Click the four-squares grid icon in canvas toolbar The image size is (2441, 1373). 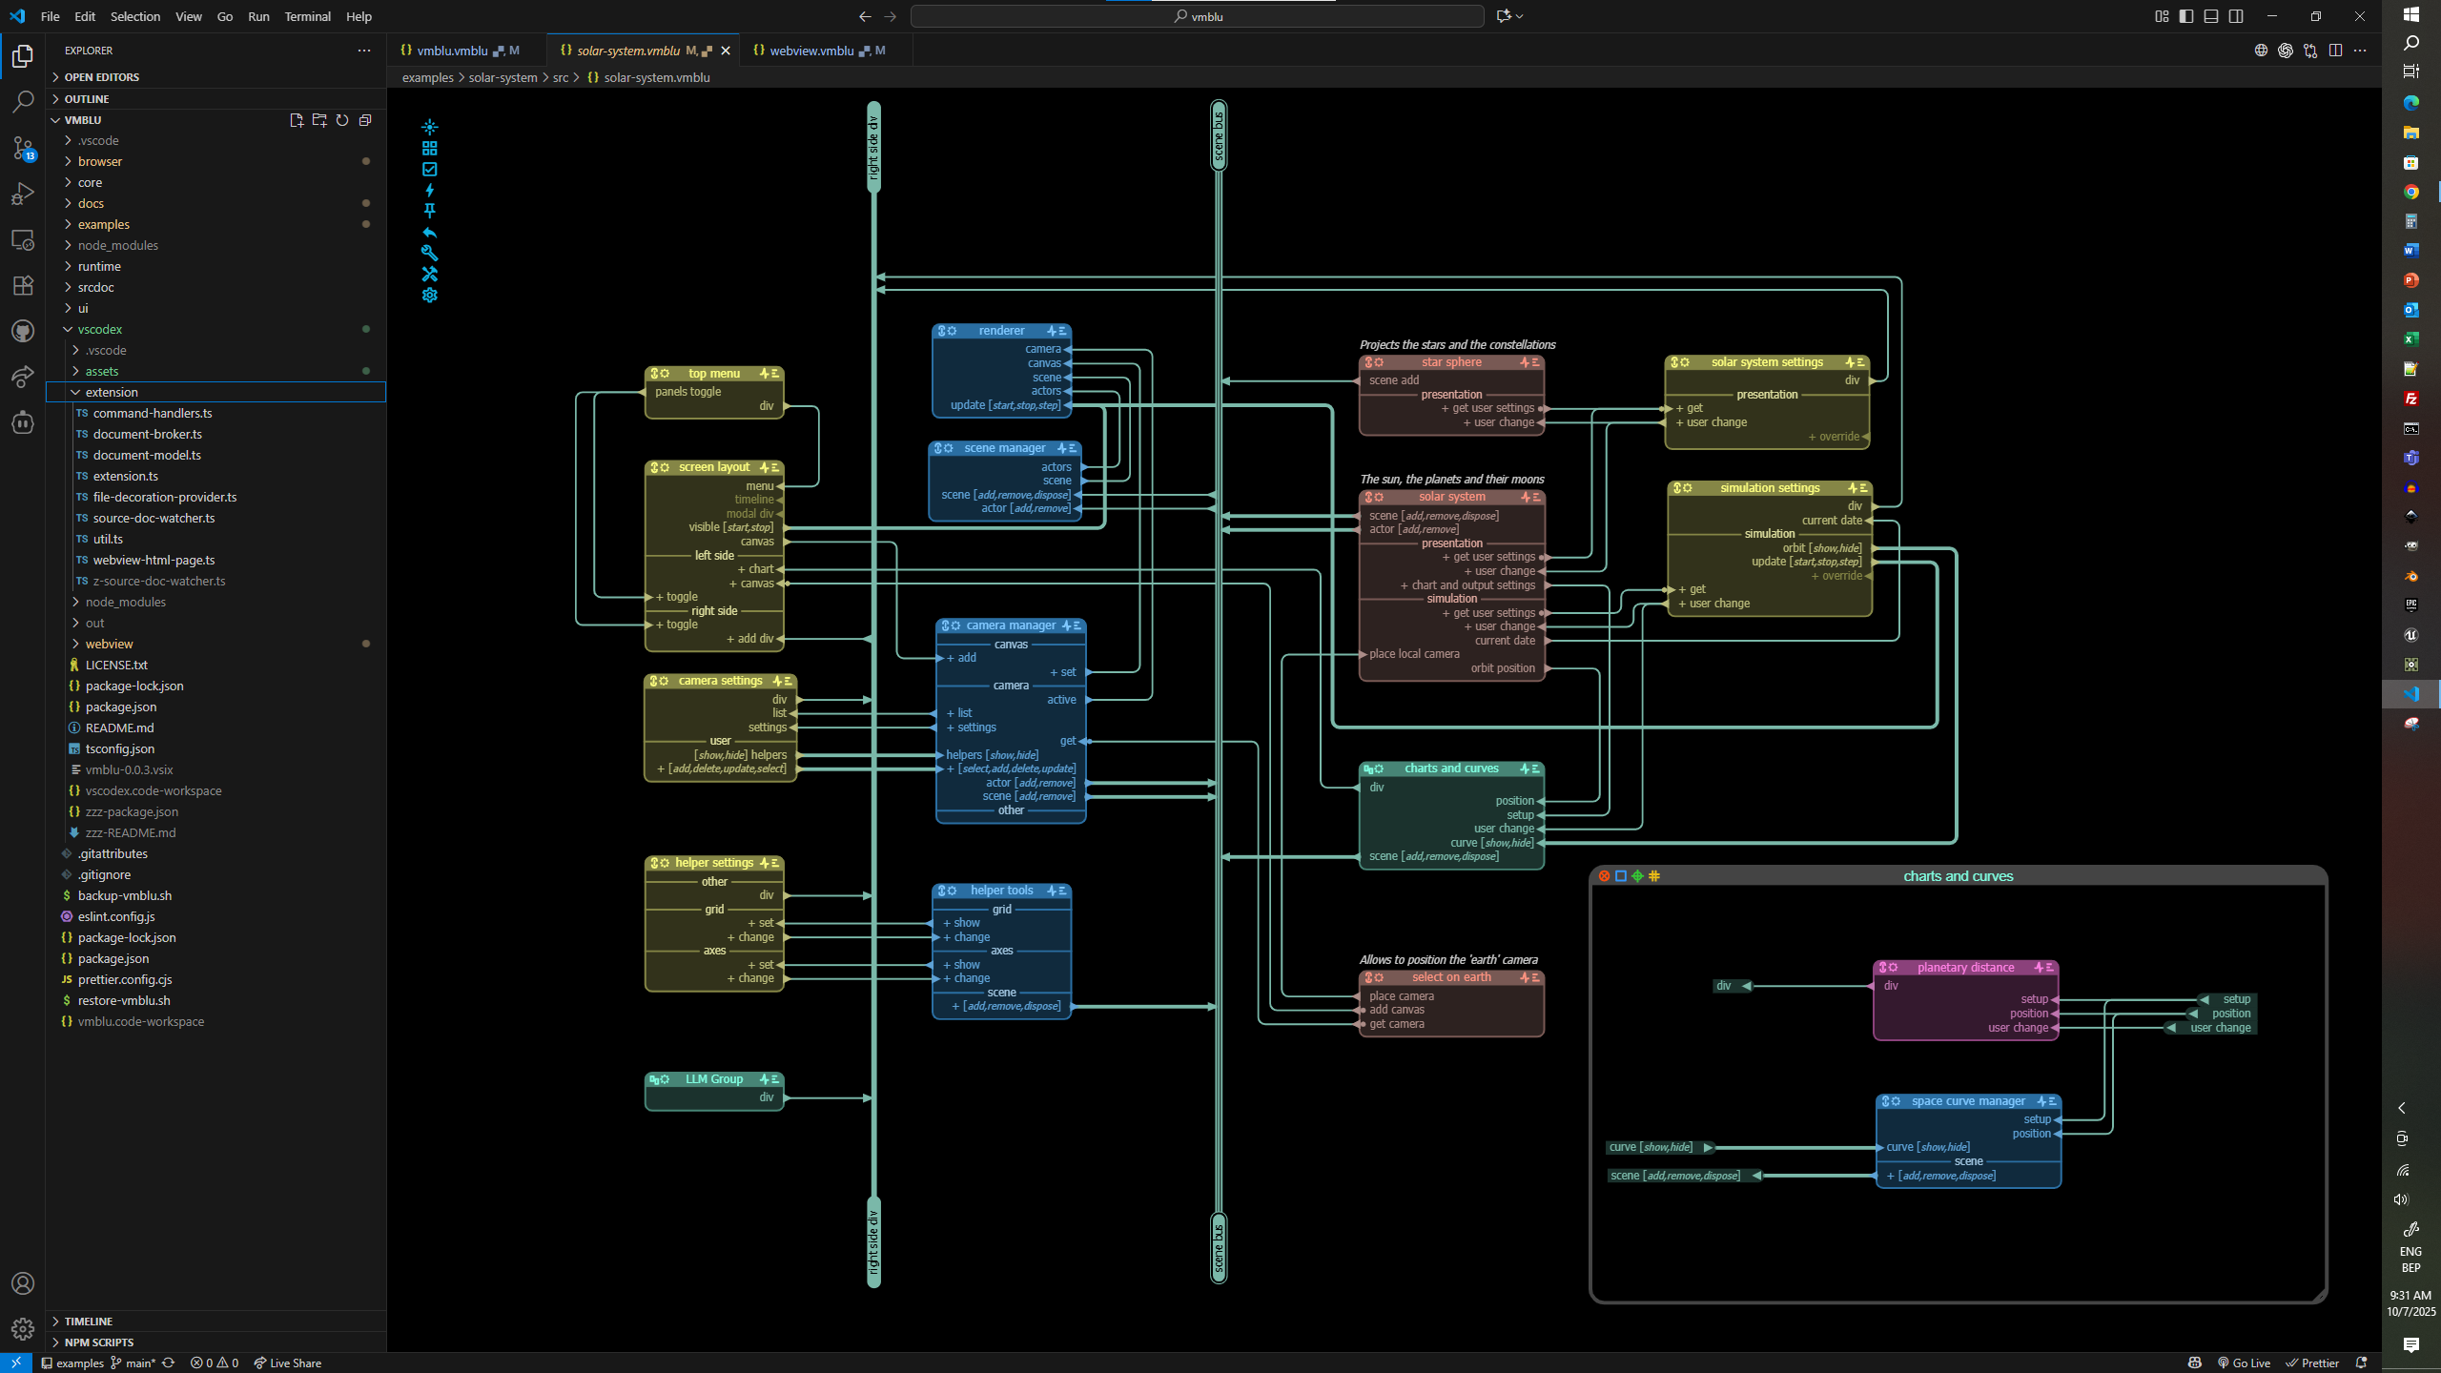(429, 148)
